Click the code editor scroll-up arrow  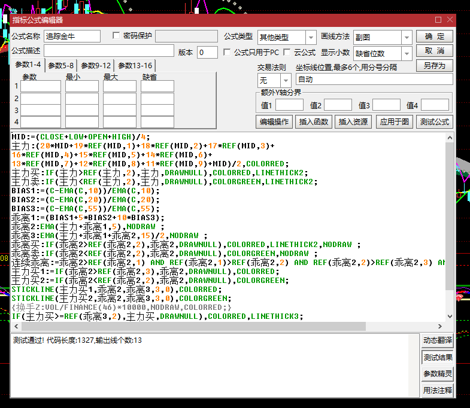(450, 138)
